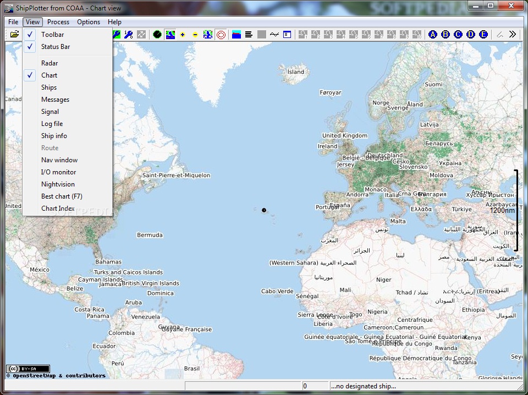The height and width of the screenshot is (395, 528).
Task: Select grey chart preset icon 1
Action: pos(302,34)
